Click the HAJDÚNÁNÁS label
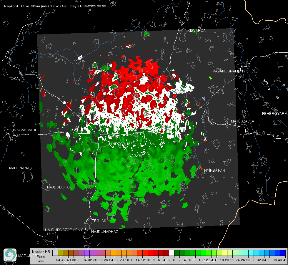Screen dimensions: 288x265 (19, 168)
